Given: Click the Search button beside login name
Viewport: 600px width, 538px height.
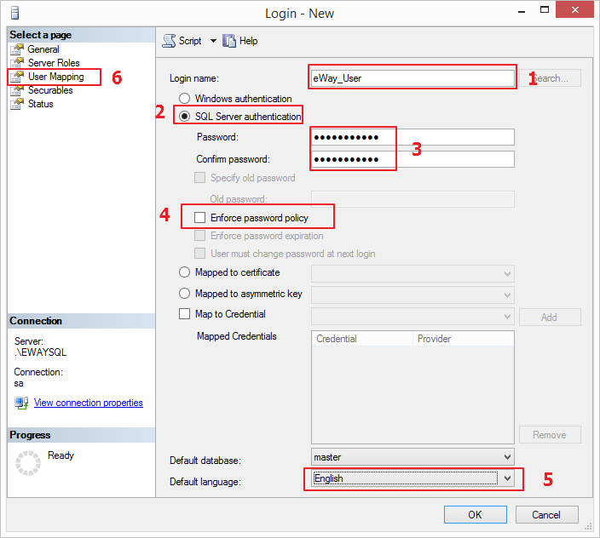Looking at the screenshot, I should (550, 78).
